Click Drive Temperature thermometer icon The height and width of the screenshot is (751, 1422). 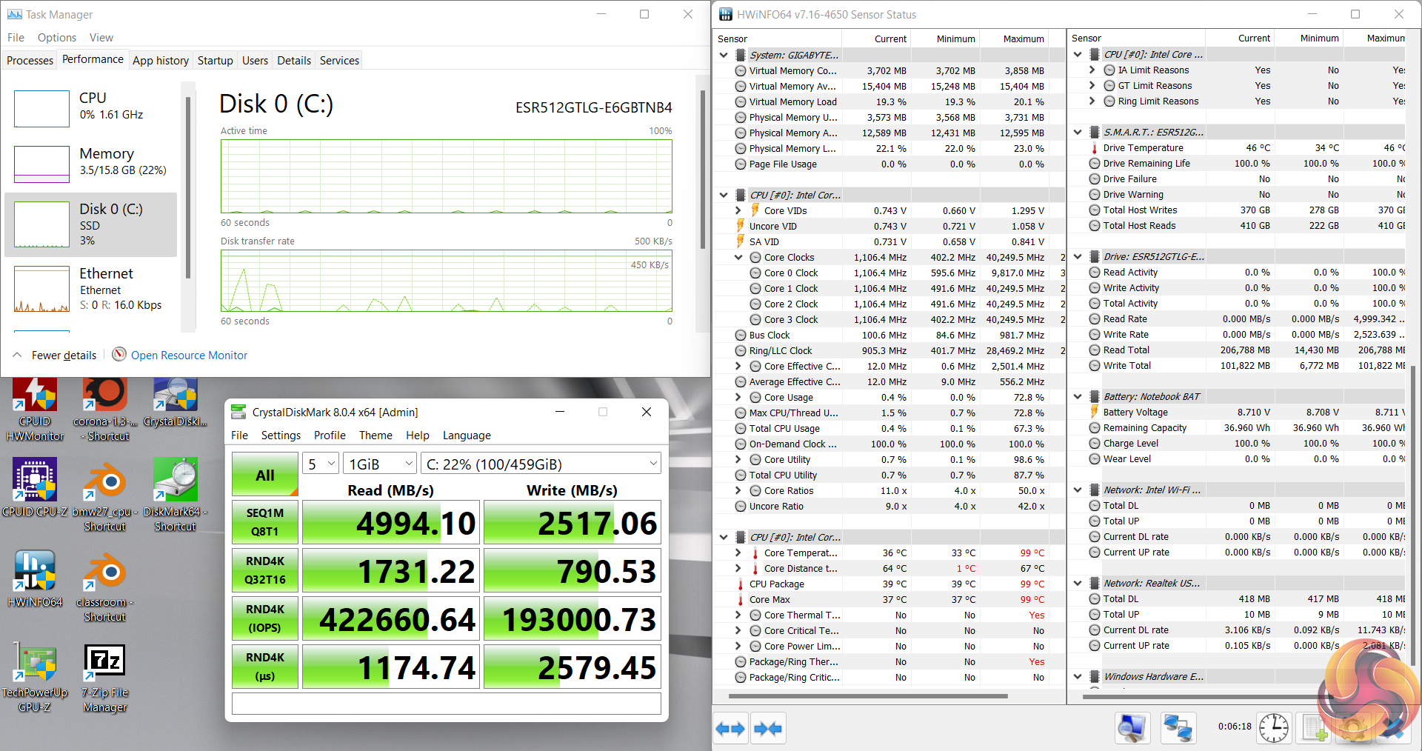pos(1094,148)
